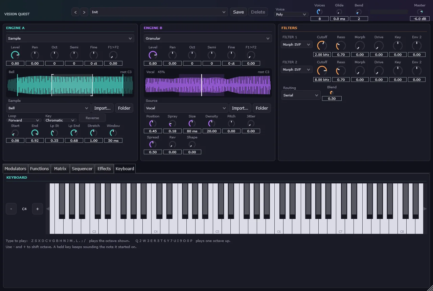Click the Filter 2 Cutoff knob
433x291 pixels.
point(322,70)
